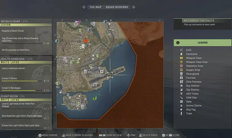Screen dimensions: 232x138
Task: Click the d-pad icon right of SQUAD MISSIONS
Action: (x=133, y=7)
